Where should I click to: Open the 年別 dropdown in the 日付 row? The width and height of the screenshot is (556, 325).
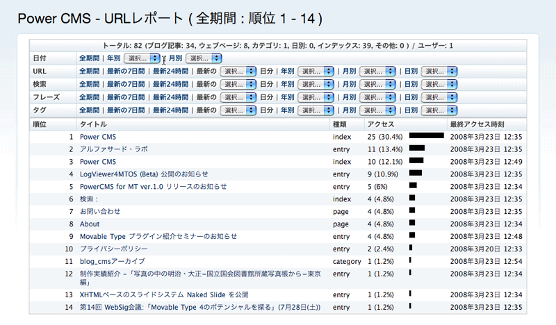[142, 58]
